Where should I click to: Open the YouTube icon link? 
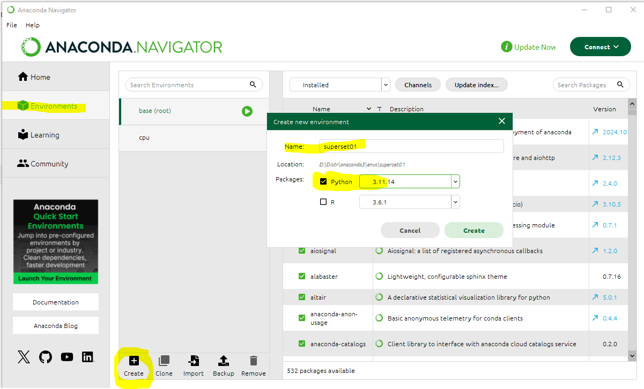pyautogui.click(x=67, y=357)
